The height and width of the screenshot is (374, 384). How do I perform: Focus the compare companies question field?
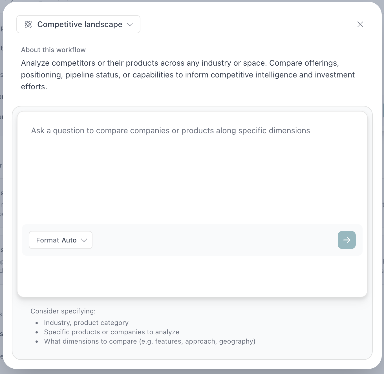(x=170, y=131)
